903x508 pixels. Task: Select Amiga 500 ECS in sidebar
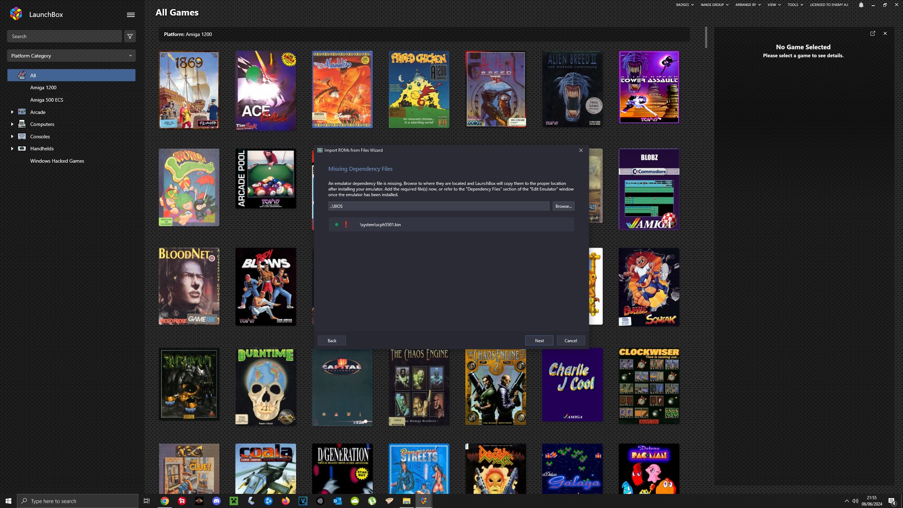(x=47, y=100)
